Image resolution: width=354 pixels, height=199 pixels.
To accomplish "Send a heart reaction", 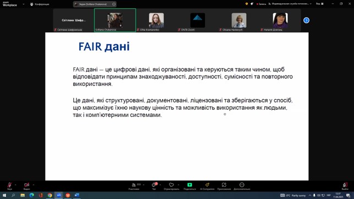I will (171, 186).
